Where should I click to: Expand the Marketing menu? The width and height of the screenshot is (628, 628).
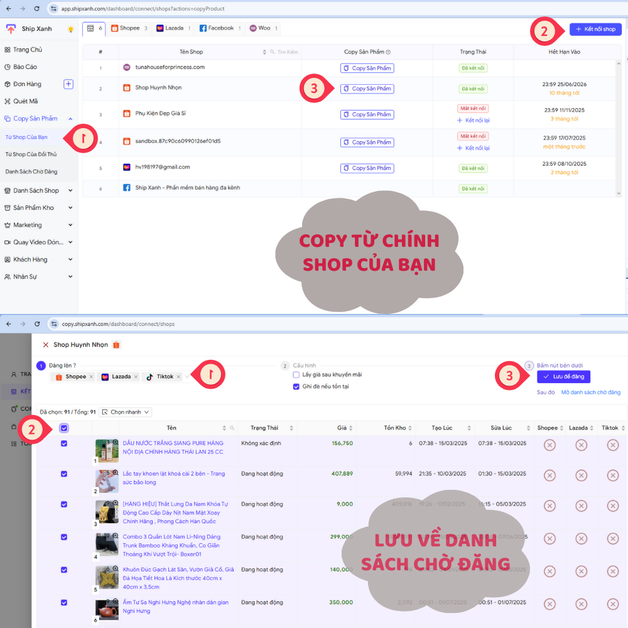pos(38,225)
